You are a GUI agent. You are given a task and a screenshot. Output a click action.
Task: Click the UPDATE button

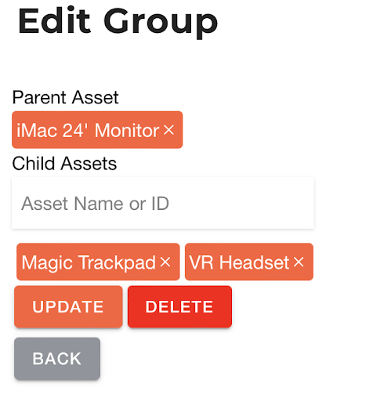[x=68, y=306]
